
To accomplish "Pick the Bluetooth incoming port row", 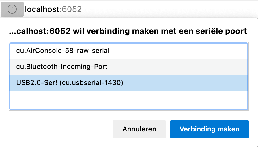I will 129,67.
